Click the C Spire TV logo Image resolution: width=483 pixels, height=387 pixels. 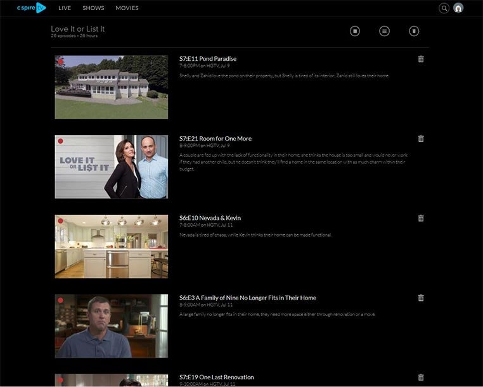click(x=31, y=8)
